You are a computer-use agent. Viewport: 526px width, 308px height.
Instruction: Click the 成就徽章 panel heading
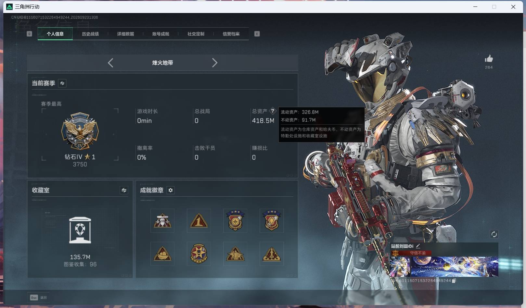[152, 190]
